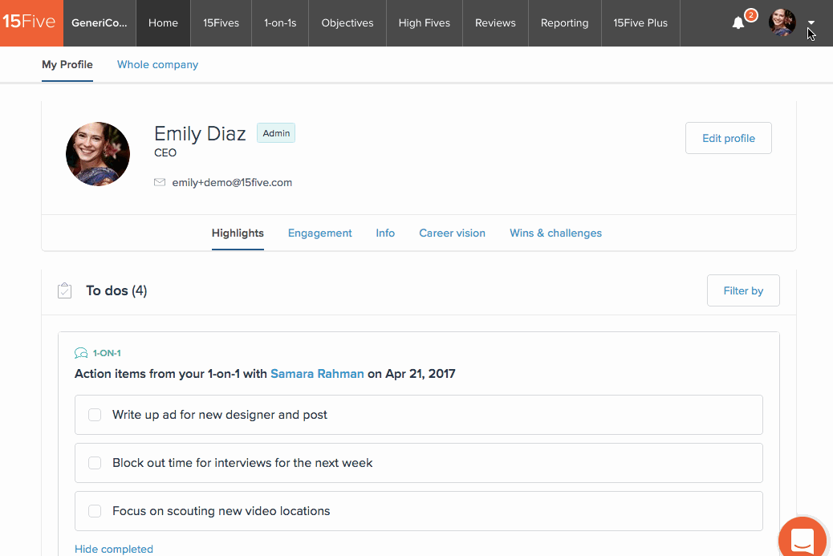The image size is (833, 556).
Task: Click the emily+demo@15five.com email
Action: (x=232, y=183)
